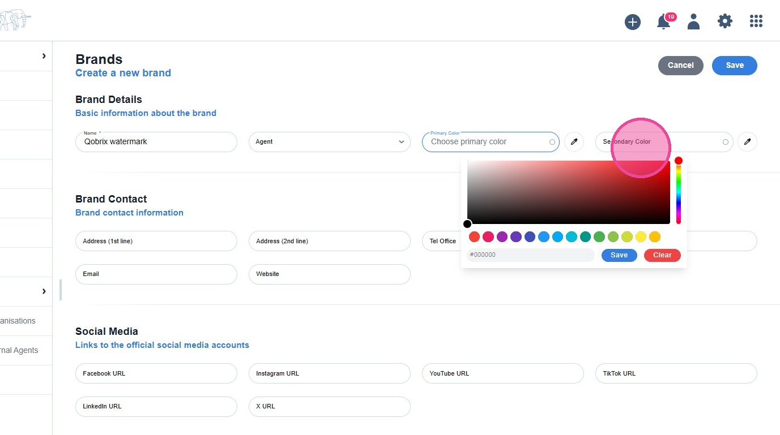Click the Email field
Viewport: 780px width, 435px height.
(x=156, y=274)
